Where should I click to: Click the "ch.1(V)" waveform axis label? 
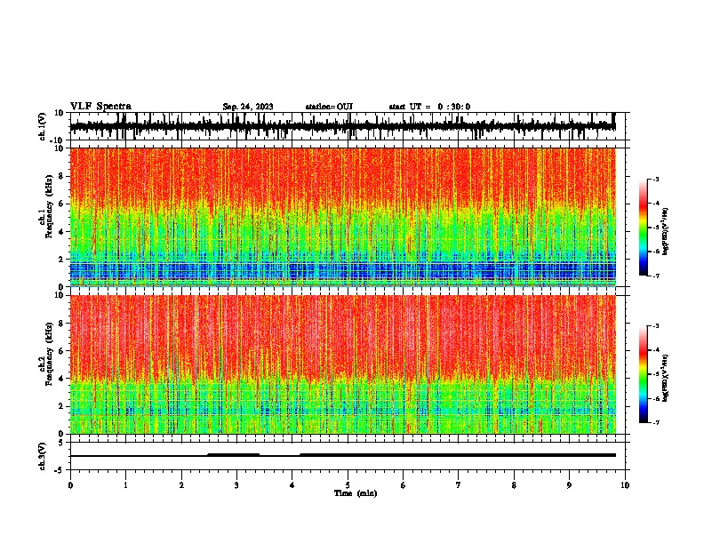(x=43, y=126)
